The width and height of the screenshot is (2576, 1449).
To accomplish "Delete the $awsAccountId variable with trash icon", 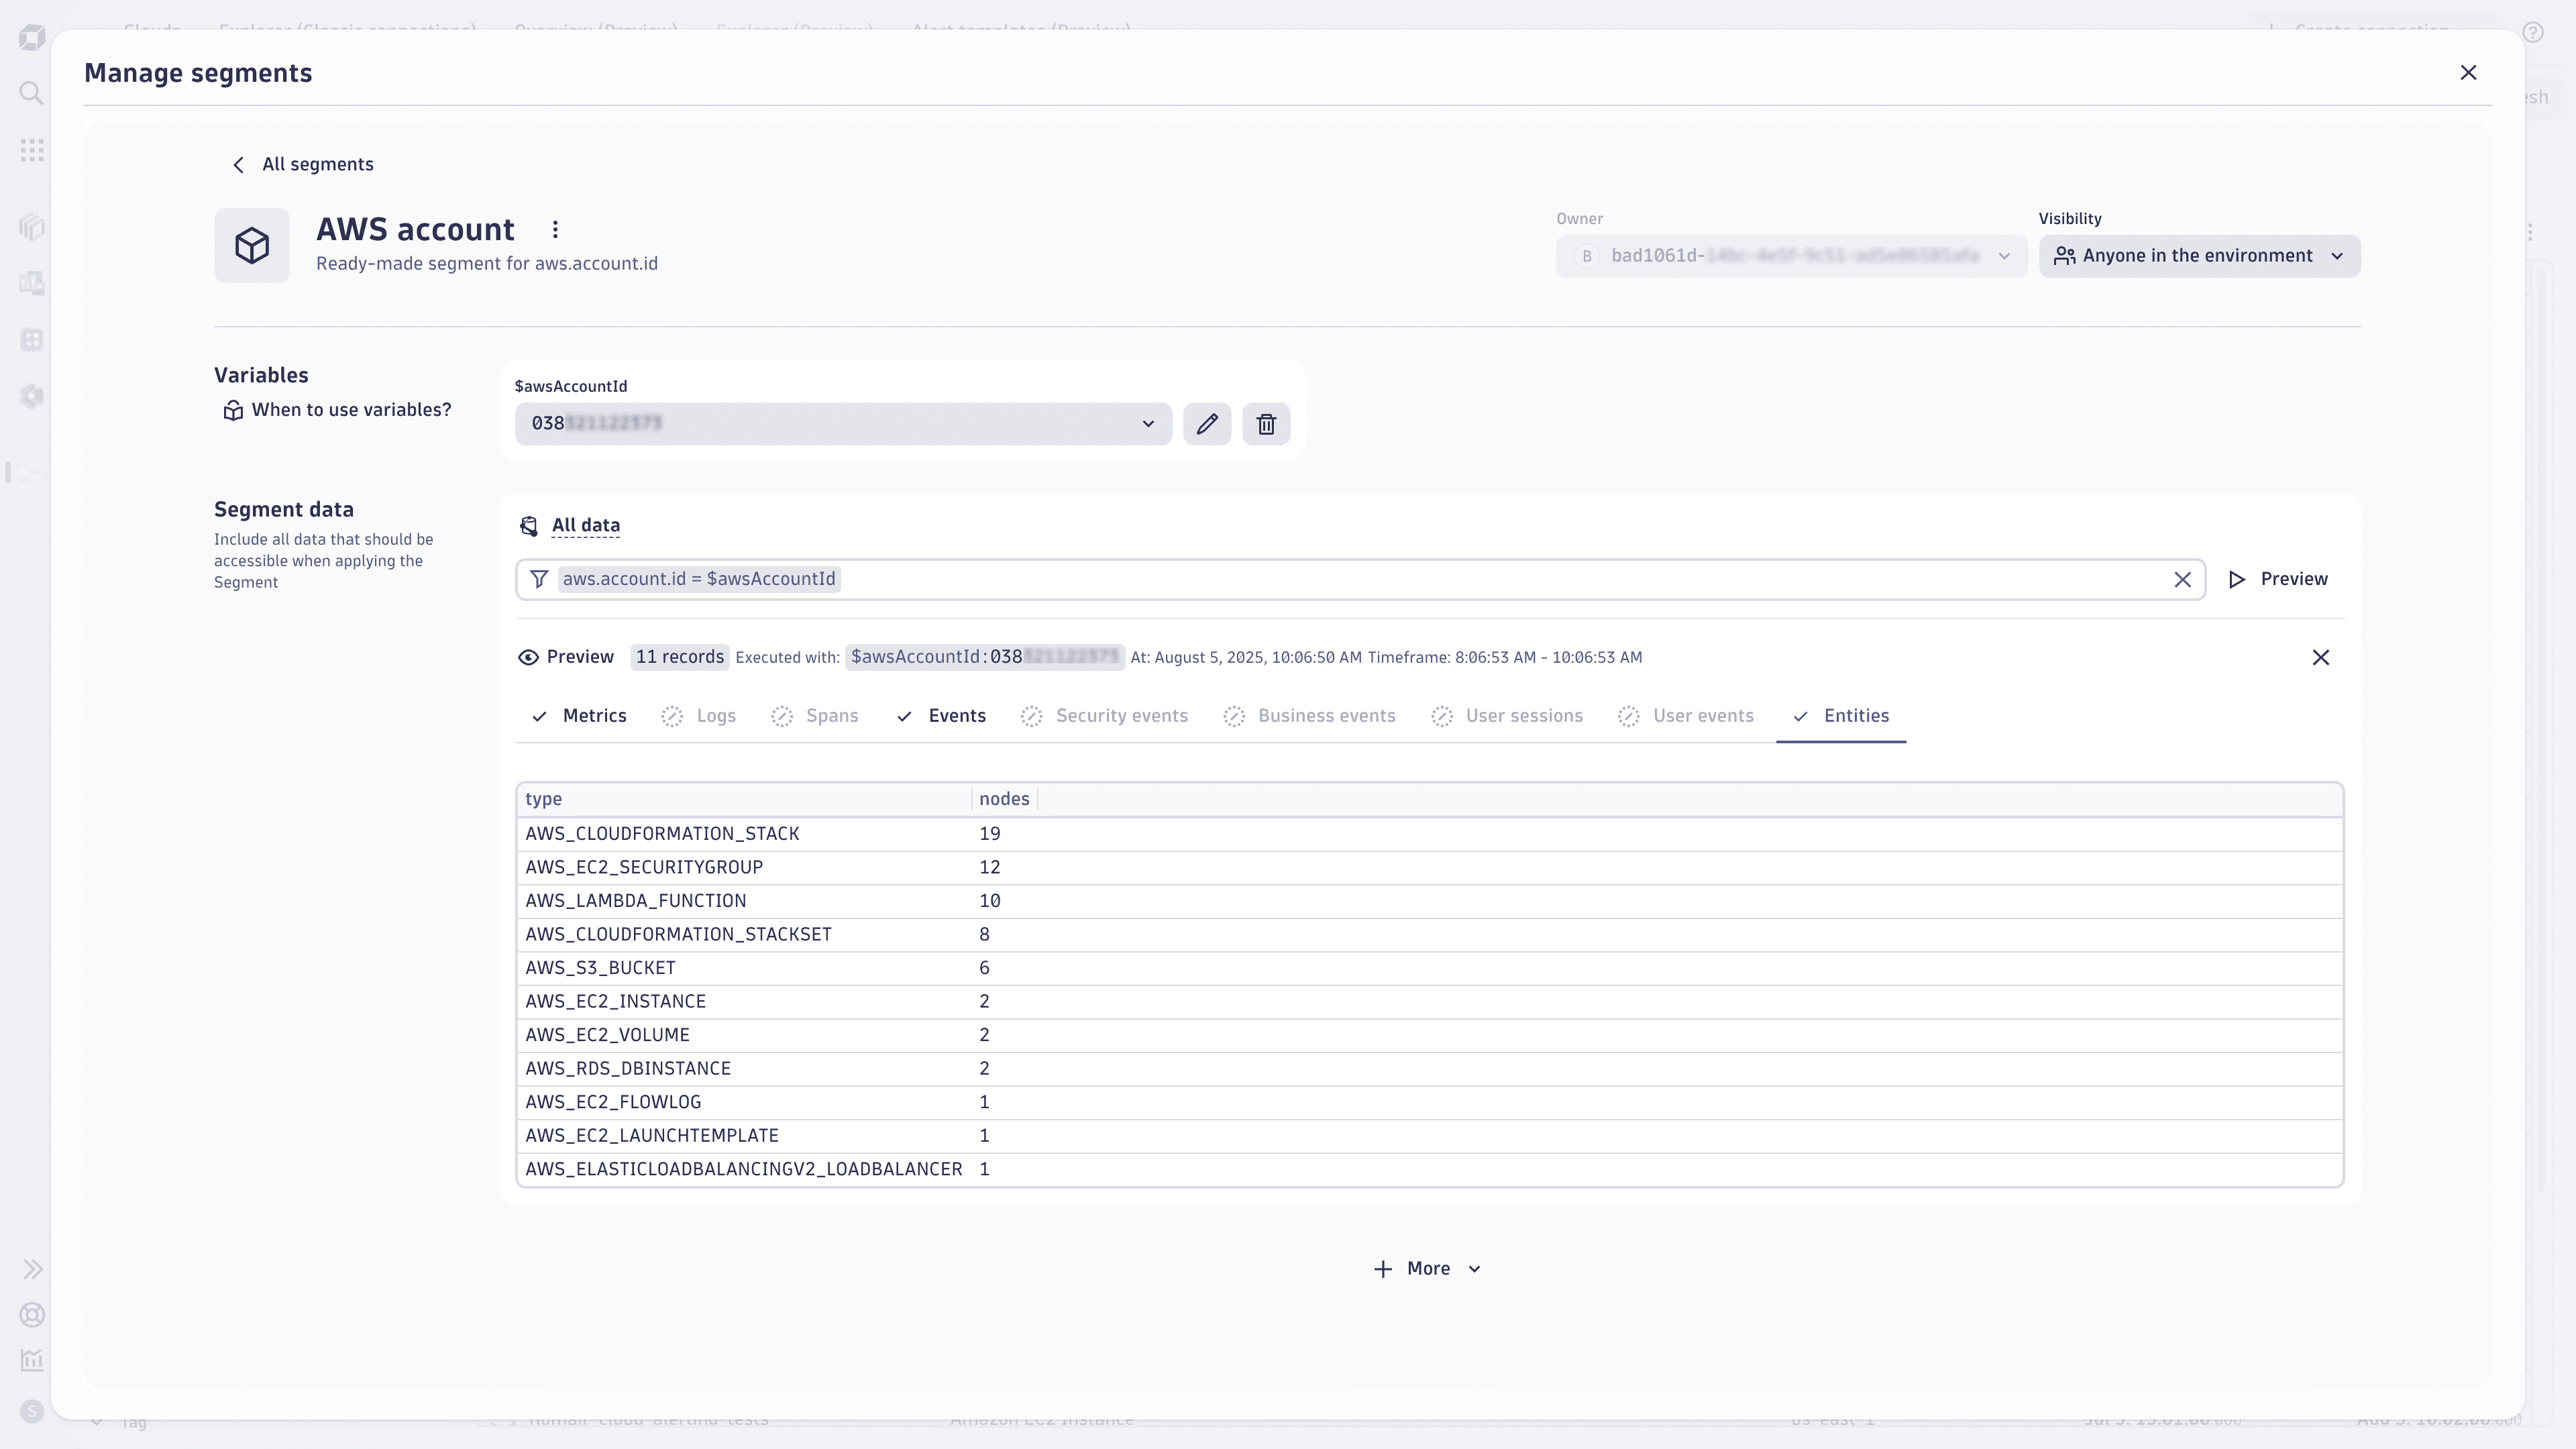I will point(1266,424).
